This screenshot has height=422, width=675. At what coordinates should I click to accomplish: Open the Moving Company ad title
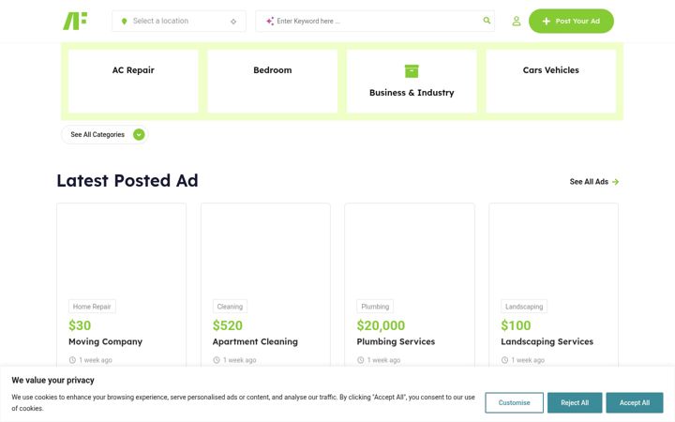(x=105, y=342)
